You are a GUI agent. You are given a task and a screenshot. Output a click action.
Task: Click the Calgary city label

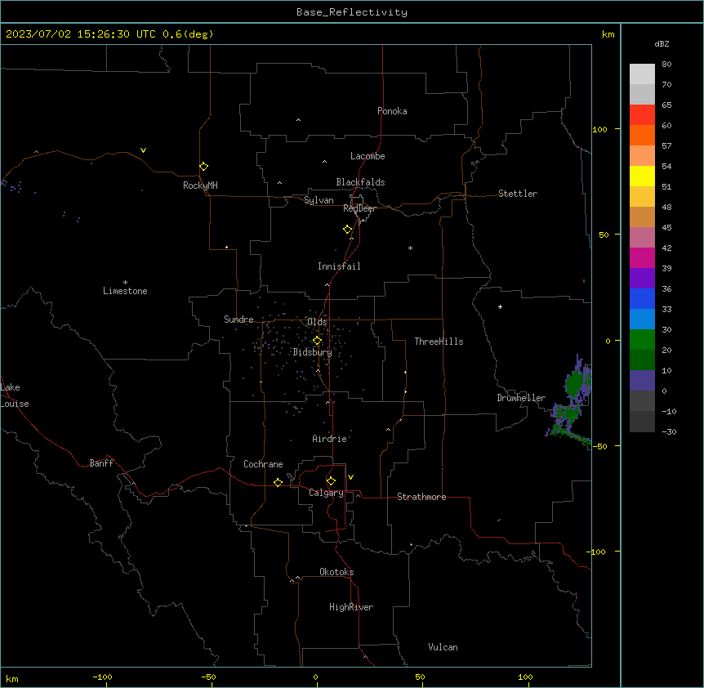tap(326, 493)
